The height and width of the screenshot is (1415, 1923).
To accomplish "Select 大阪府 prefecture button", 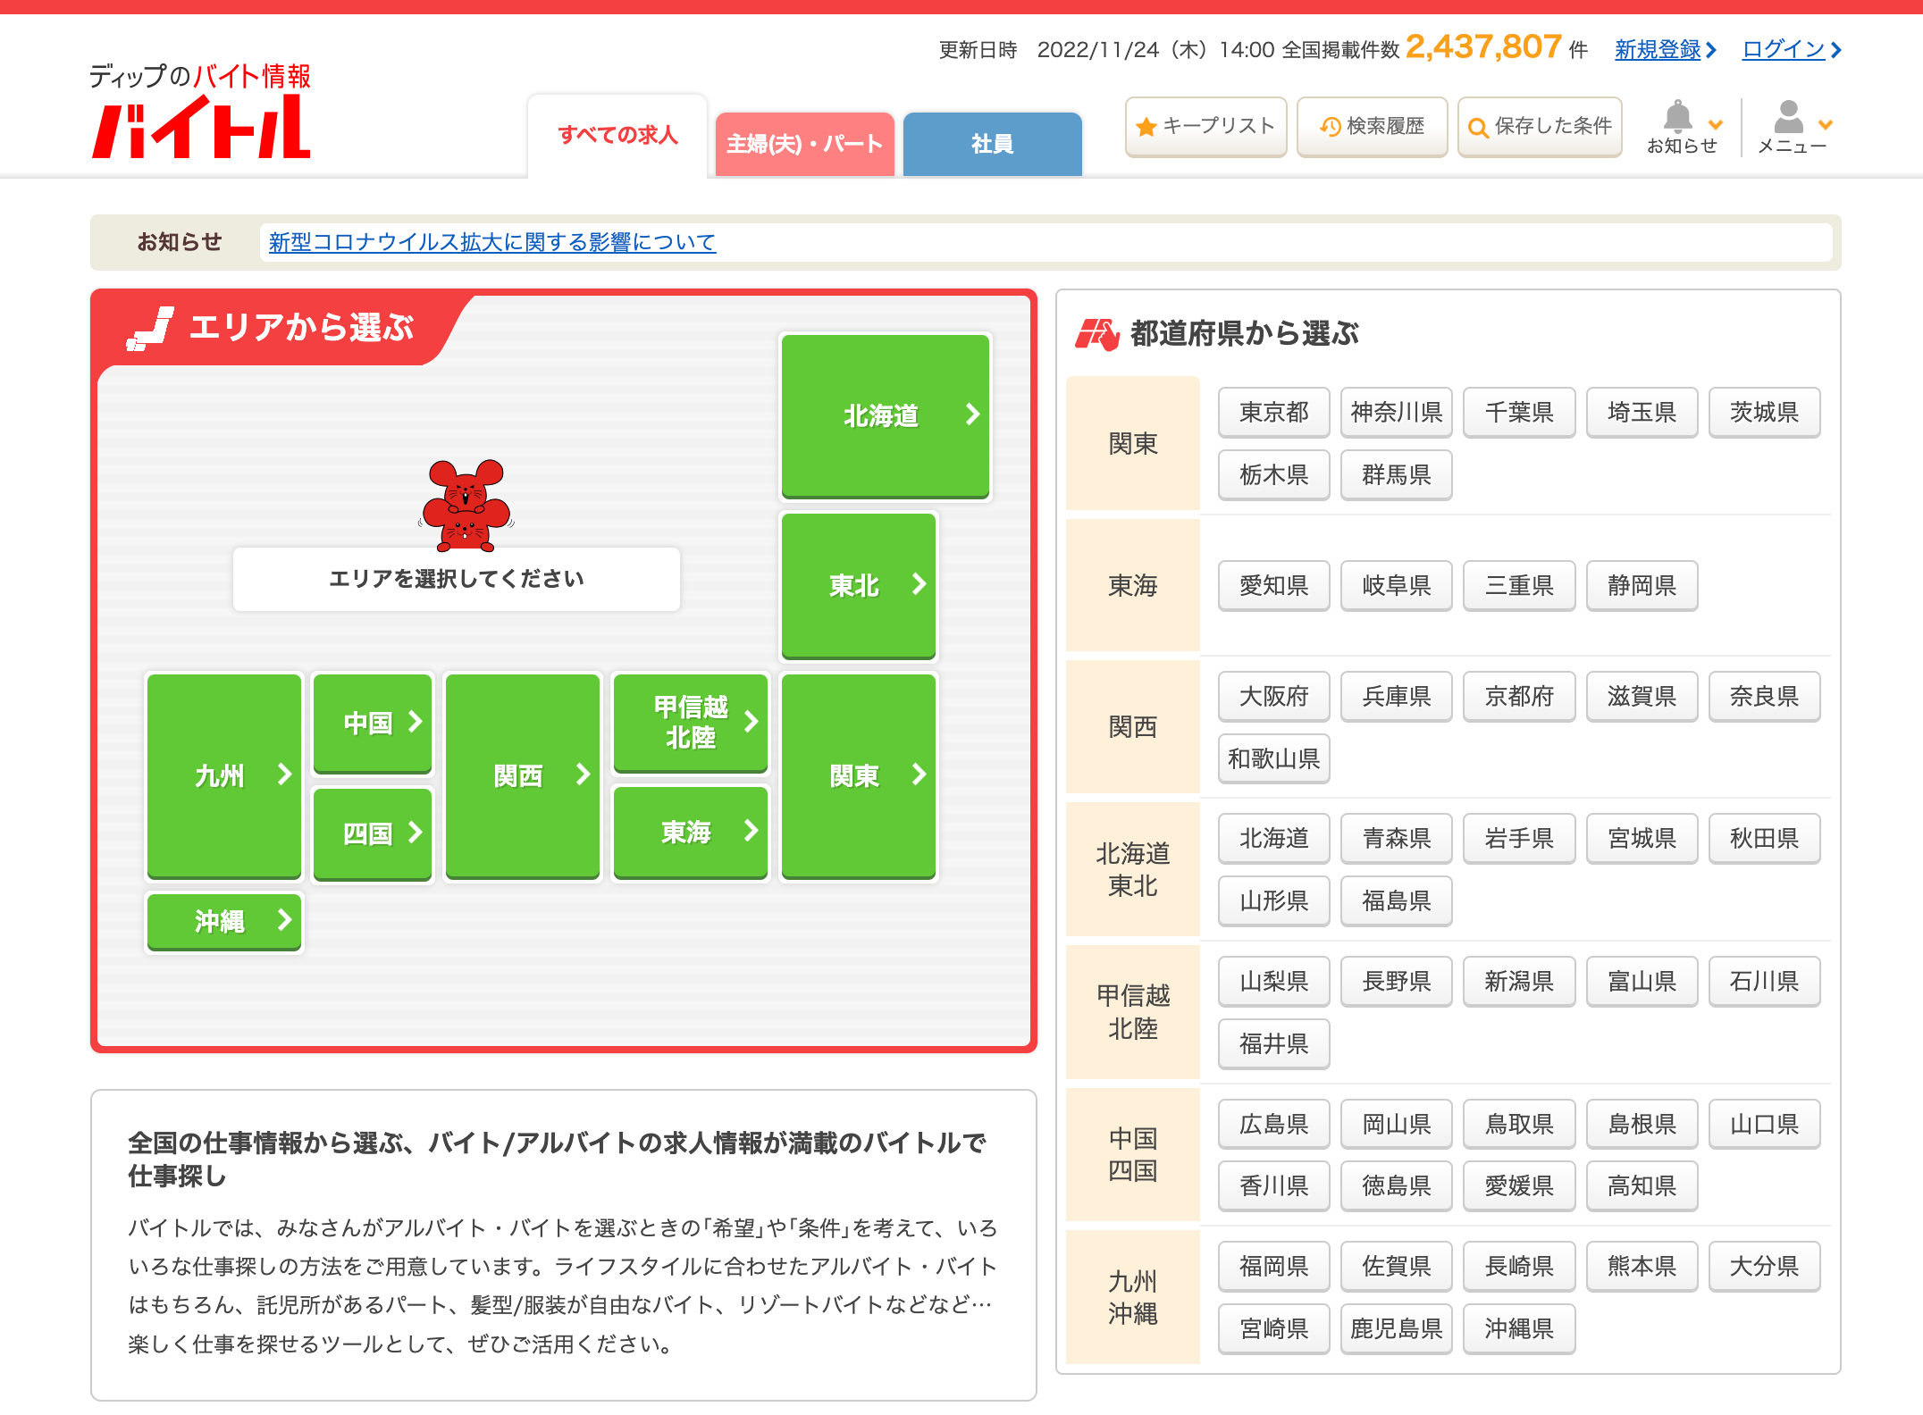I will [x=1273, y=696].
